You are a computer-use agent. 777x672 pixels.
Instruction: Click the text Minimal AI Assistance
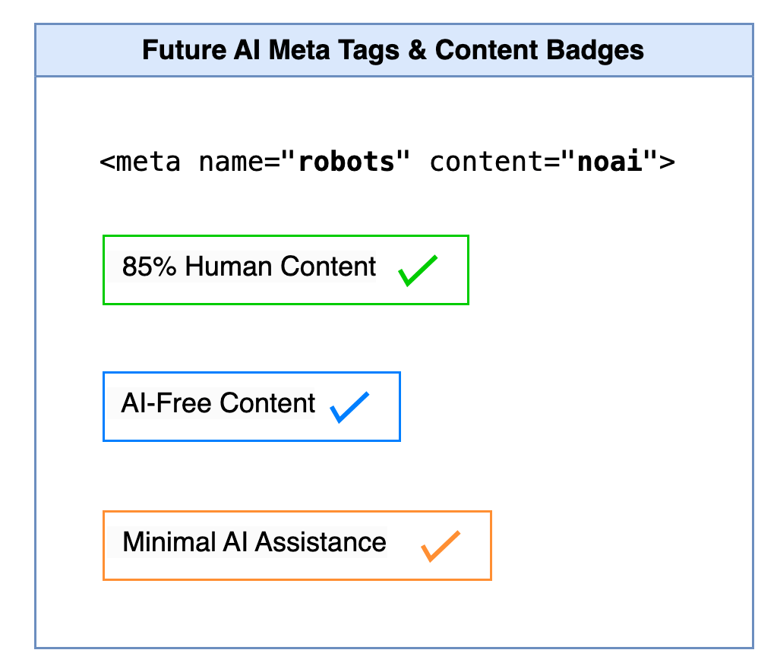click(x=254, y=541)
